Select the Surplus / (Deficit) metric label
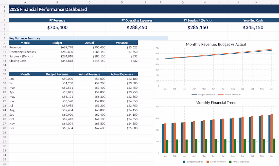Screen dimensions: 279x166 click(x=25, y=56)
